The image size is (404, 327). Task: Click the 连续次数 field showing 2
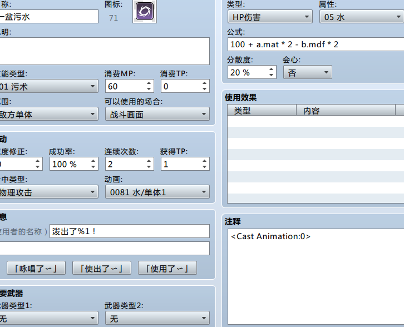point(125,164)
